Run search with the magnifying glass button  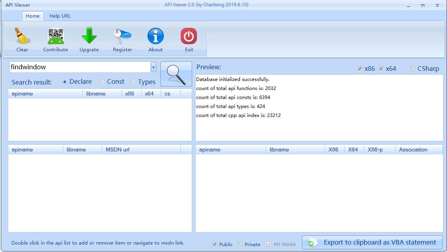click(176, 74)
